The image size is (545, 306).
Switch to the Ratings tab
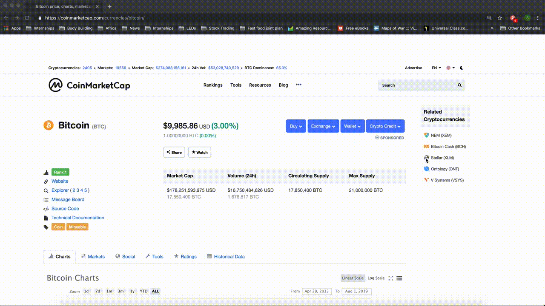pos(185,257)
